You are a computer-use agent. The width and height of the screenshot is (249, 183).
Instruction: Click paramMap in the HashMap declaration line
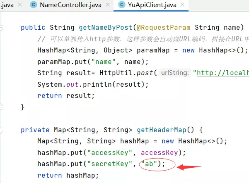[x=153, y=50]
